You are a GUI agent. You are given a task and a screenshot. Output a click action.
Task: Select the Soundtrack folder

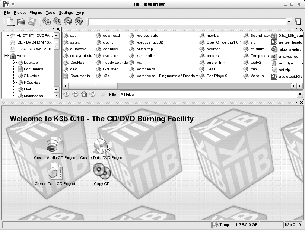[x=257, y=36]
